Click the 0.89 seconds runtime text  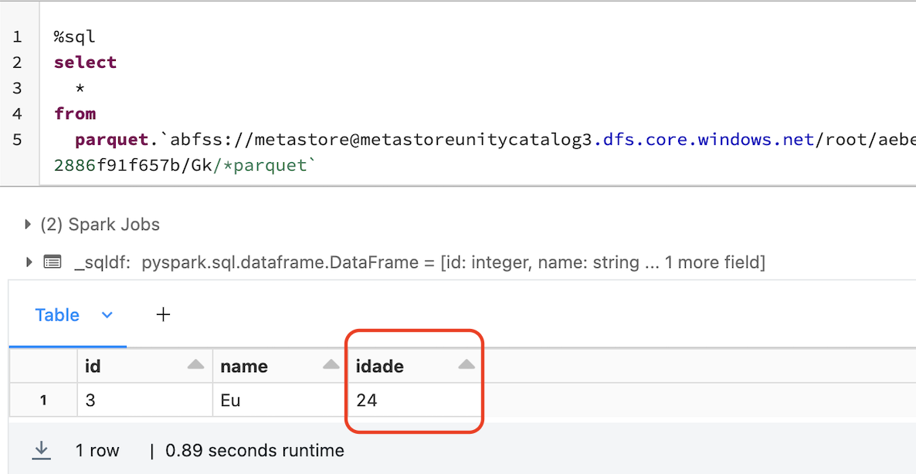tap(255, 450)
